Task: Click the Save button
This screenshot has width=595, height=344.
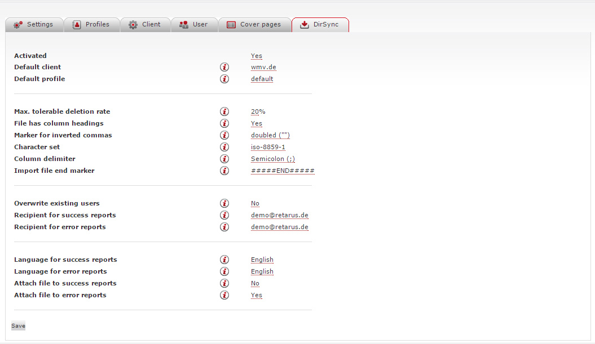Action: [18, 325]
